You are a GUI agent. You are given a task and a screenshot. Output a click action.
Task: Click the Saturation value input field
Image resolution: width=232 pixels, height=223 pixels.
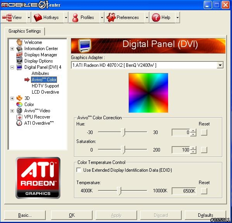tap(181, 150)
